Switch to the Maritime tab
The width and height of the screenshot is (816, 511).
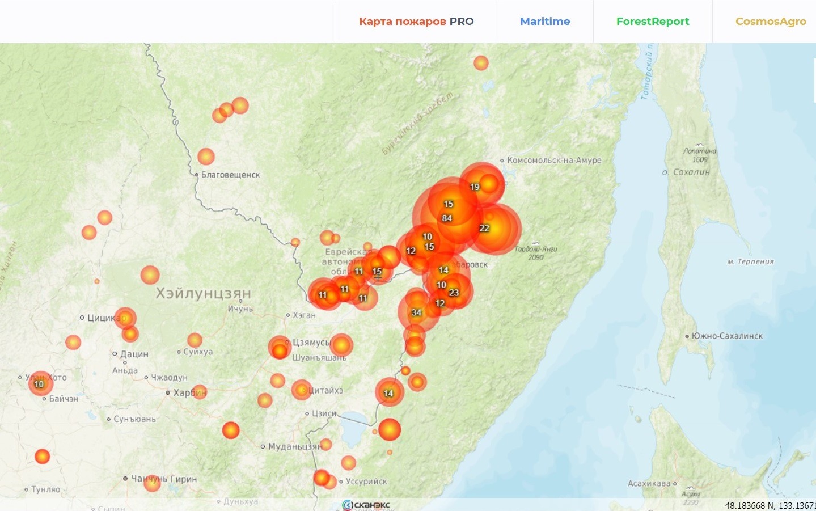pos(545,22)
